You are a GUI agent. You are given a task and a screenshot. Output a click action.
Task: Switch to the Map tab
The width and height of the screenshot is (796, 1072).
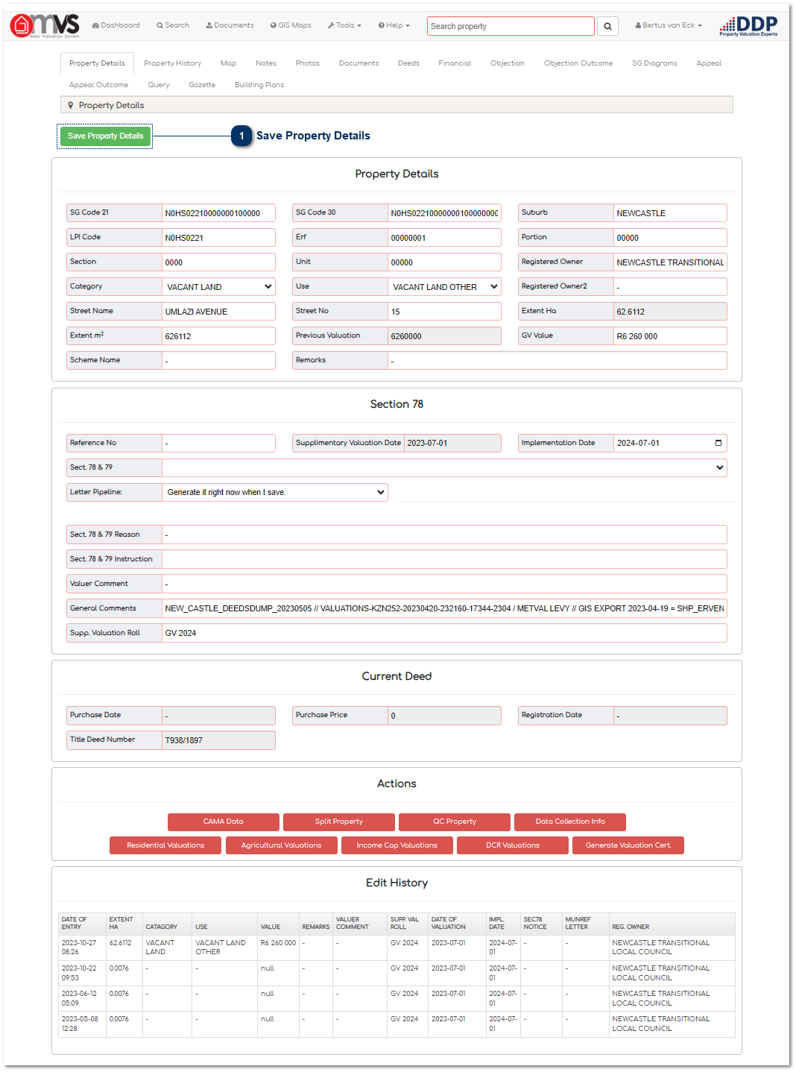tap(229, 63)
